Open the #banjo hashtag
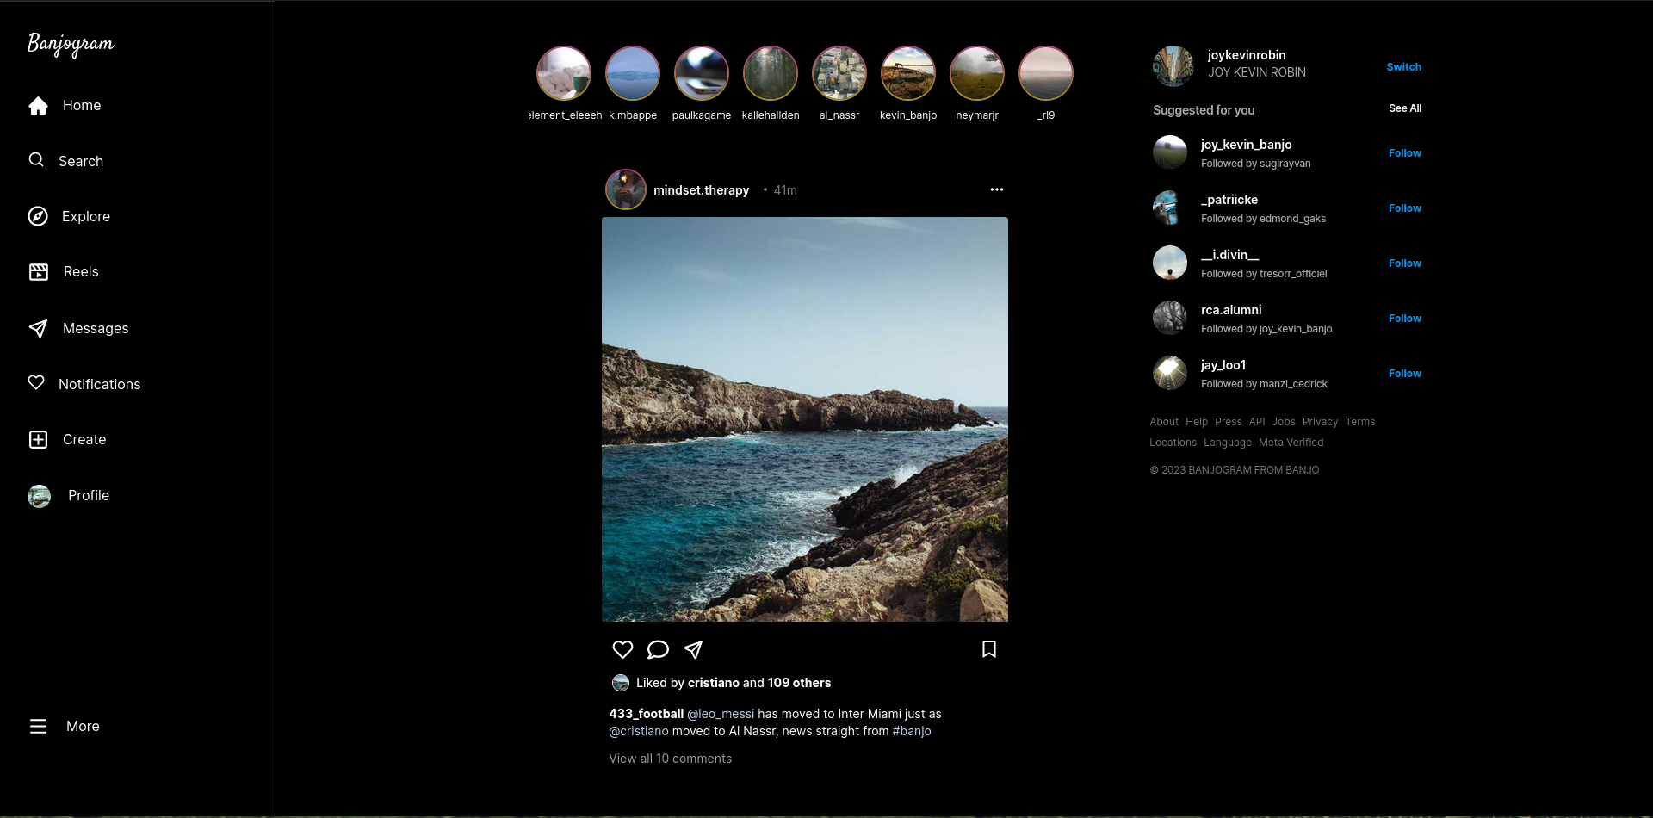The width and height of the screenshot is (1653, 818). [x=912, y=731]
